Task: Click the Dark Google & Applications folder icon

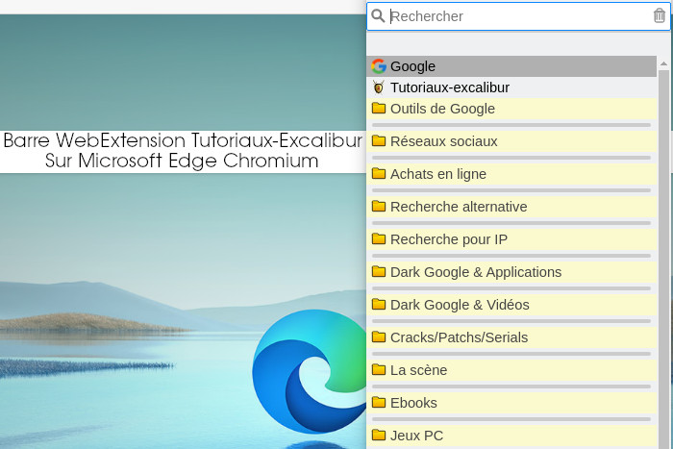Action: click(x=379, y=272)
